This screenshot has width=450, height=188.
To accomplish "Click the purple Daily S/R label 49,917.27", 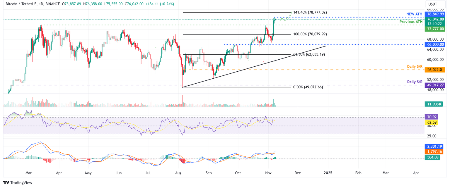I will pos(435,86).
